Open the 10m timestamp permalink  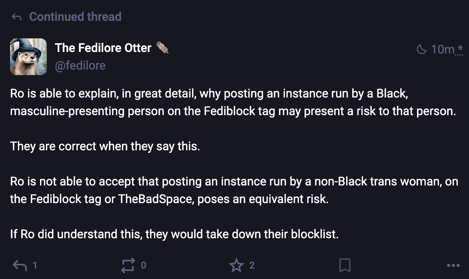pos(443,50)
